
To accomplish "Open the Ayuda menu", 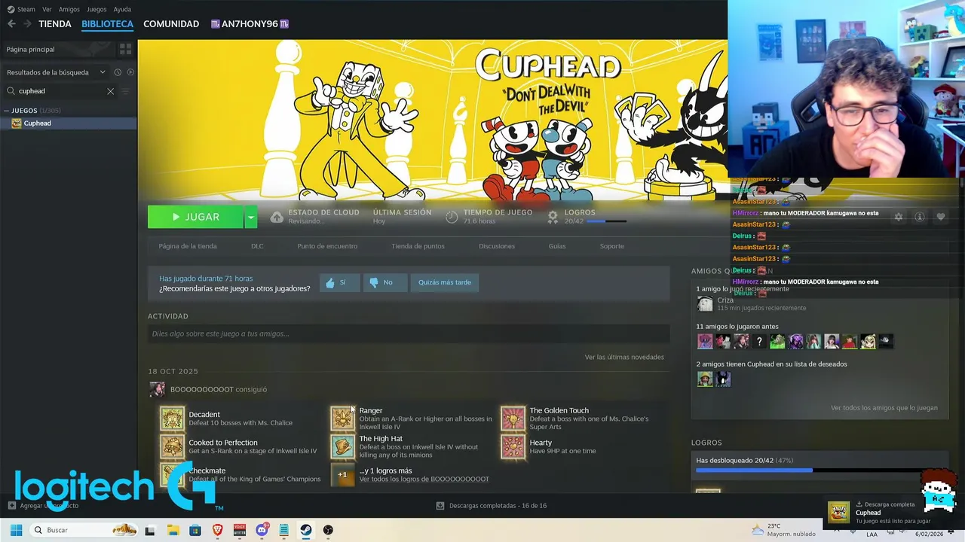I will (122, 9).
